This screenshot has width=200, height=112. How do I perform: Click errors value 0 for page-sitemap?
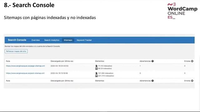coord(185,66)
